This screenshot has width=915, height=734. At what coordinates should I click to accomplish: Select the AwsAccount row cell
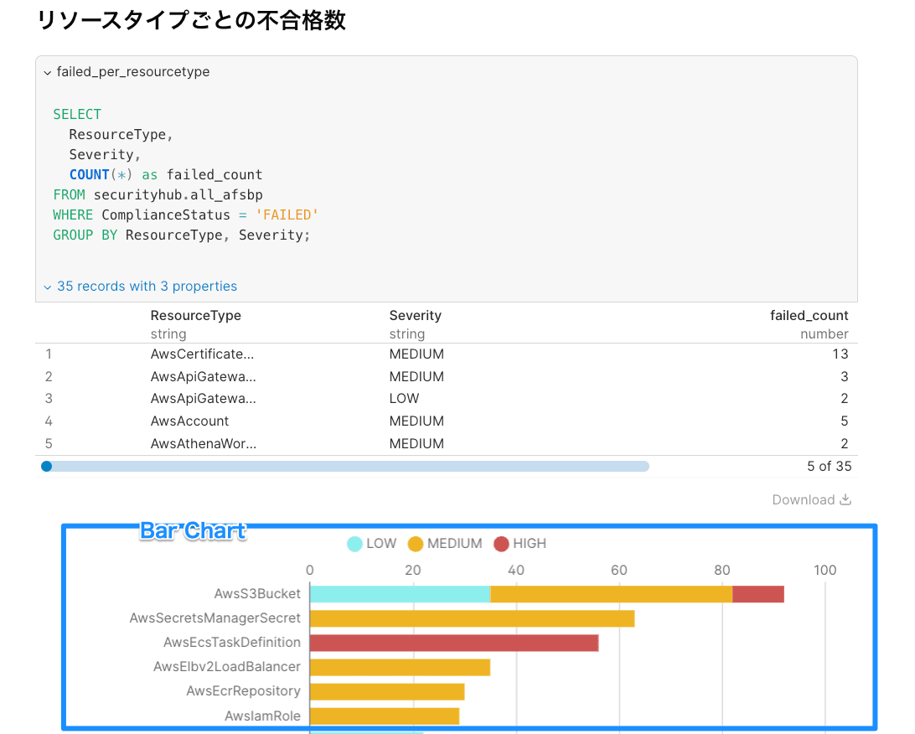coord(189,421)
